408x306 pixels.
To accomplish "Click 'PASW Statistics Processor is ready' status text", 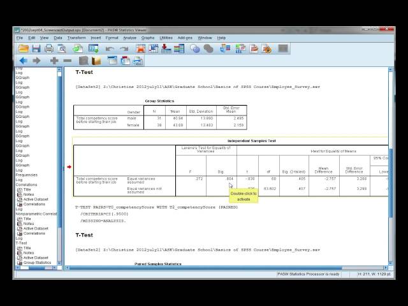I will coord(309,274).
